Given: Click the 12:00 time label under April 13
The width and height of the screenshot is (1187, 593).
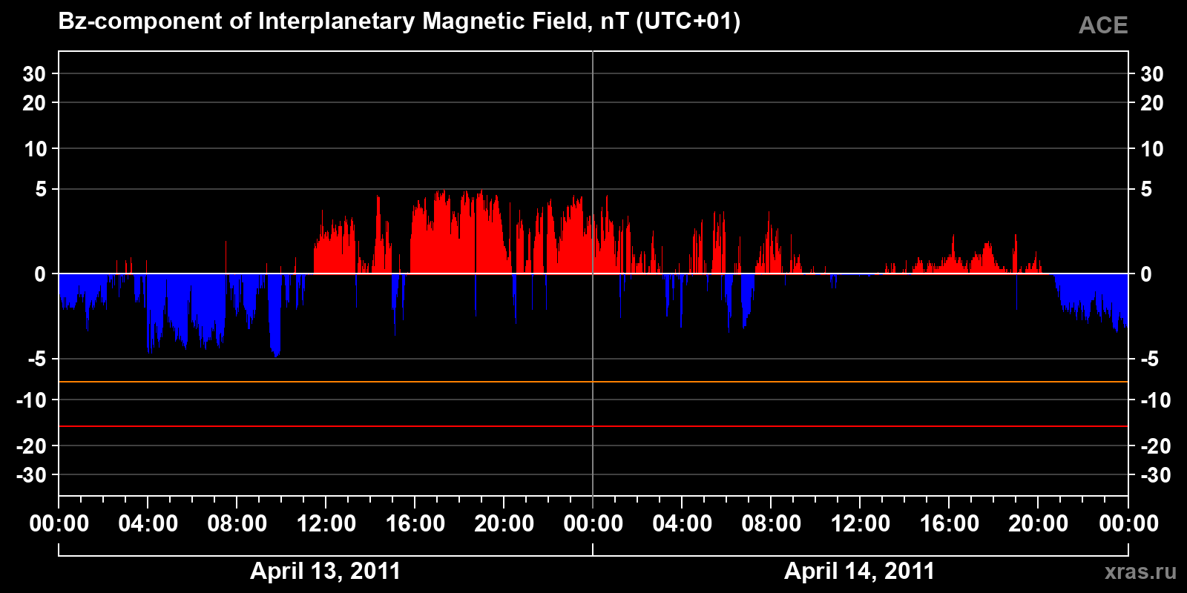Looking at the screenshot, I should click(x=326, y=523).
